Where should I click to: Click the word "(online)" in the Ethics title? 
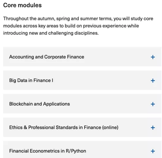pos(110,127)
